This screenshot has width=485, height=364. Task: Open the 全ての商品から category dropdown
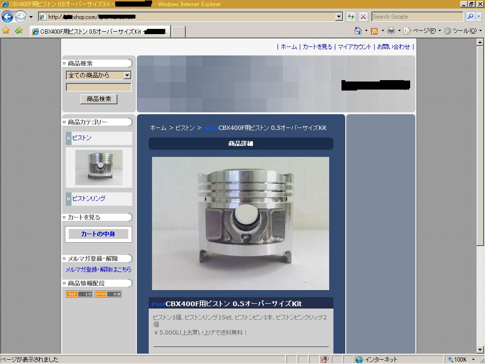coord(99,75)
